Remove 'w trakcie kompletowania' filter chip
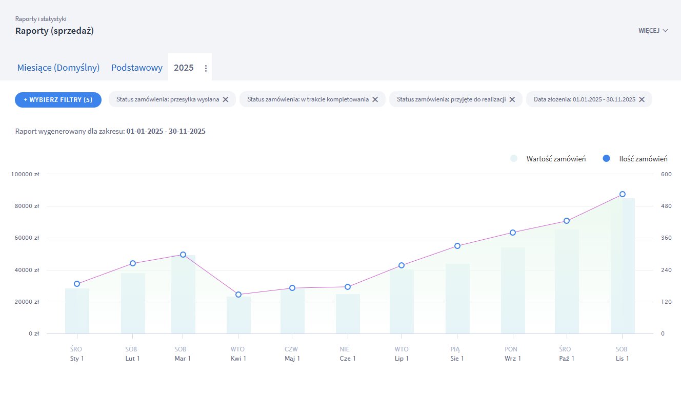Screen dimensions: 681x397 pos(375,99)
